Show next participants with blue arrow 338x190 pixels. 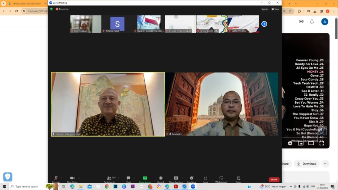tap(264, 24)
